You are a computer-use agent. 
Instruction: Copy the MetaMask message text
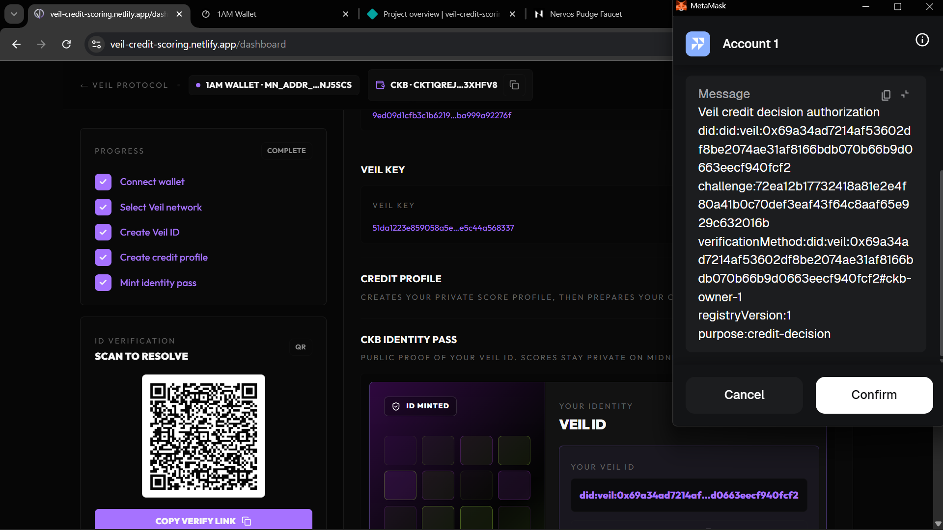point(886,95)
